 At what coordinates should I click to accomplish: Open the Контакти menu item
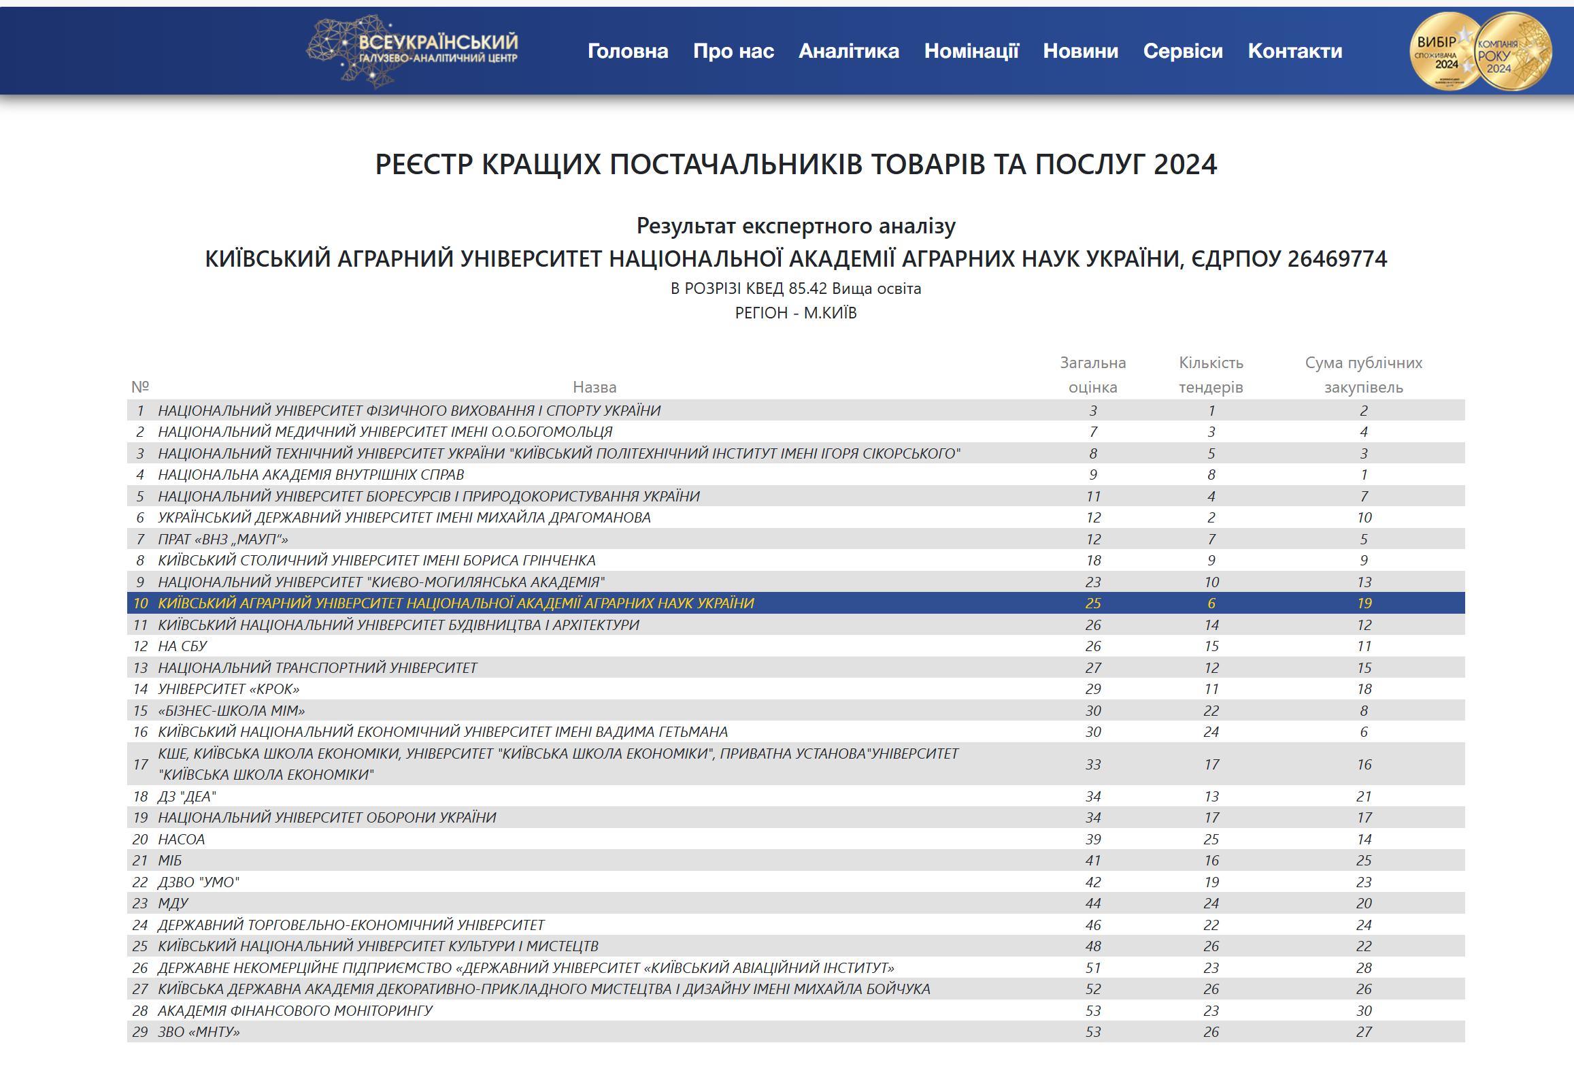pos(1295,50)
